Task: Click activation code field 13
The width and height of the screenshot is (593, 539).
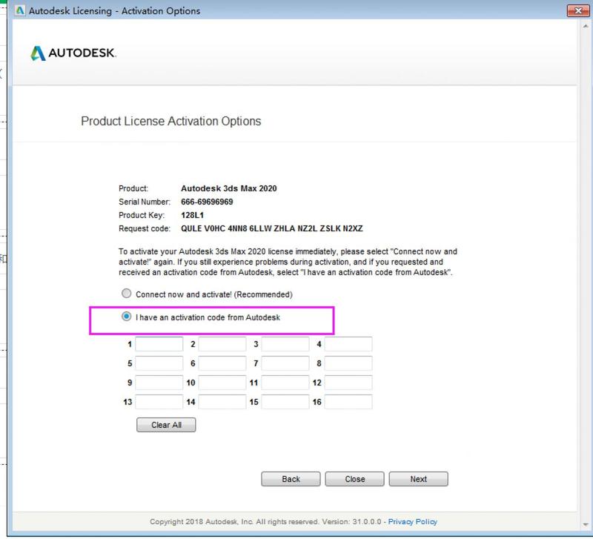Action: click(159, 402)
